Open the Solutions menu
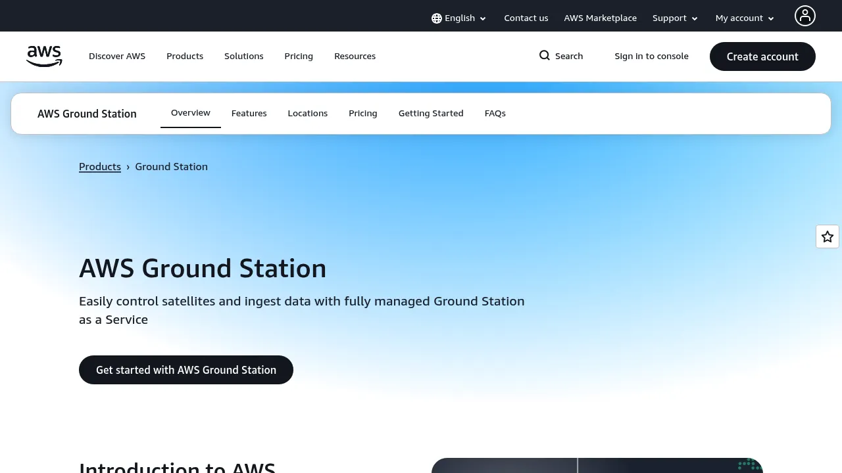 click(244, 56)
